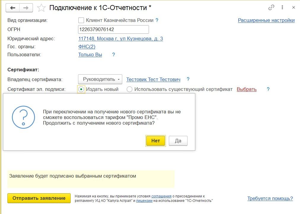Image resolution: width=300 pixels, height=214 pixels.
Task: Select the Издать новый radio option
Action: pyautogui.click(x=81, y=89)
